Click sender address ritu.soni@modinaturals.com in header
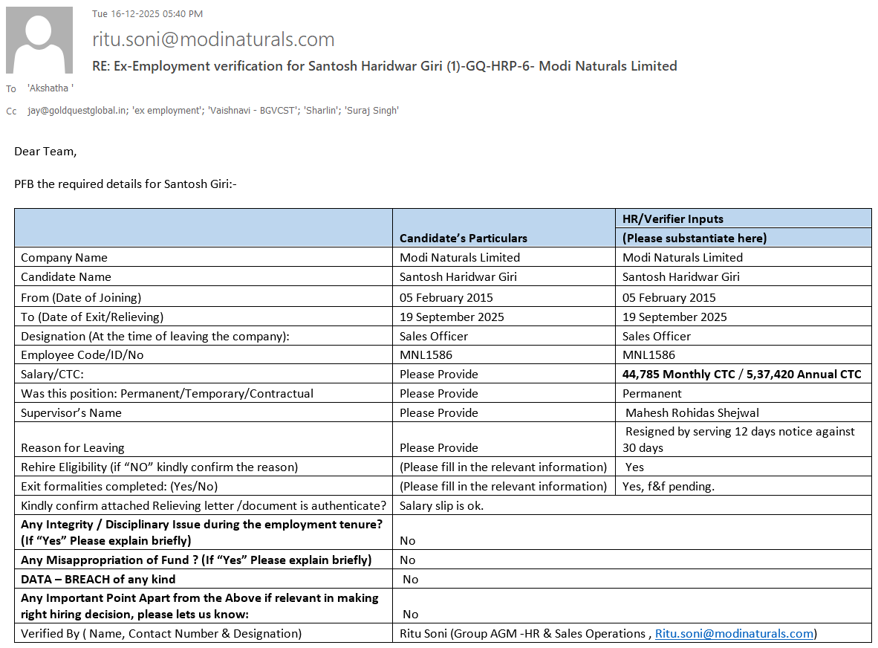The image size is (878, 648). pos(213,39)
